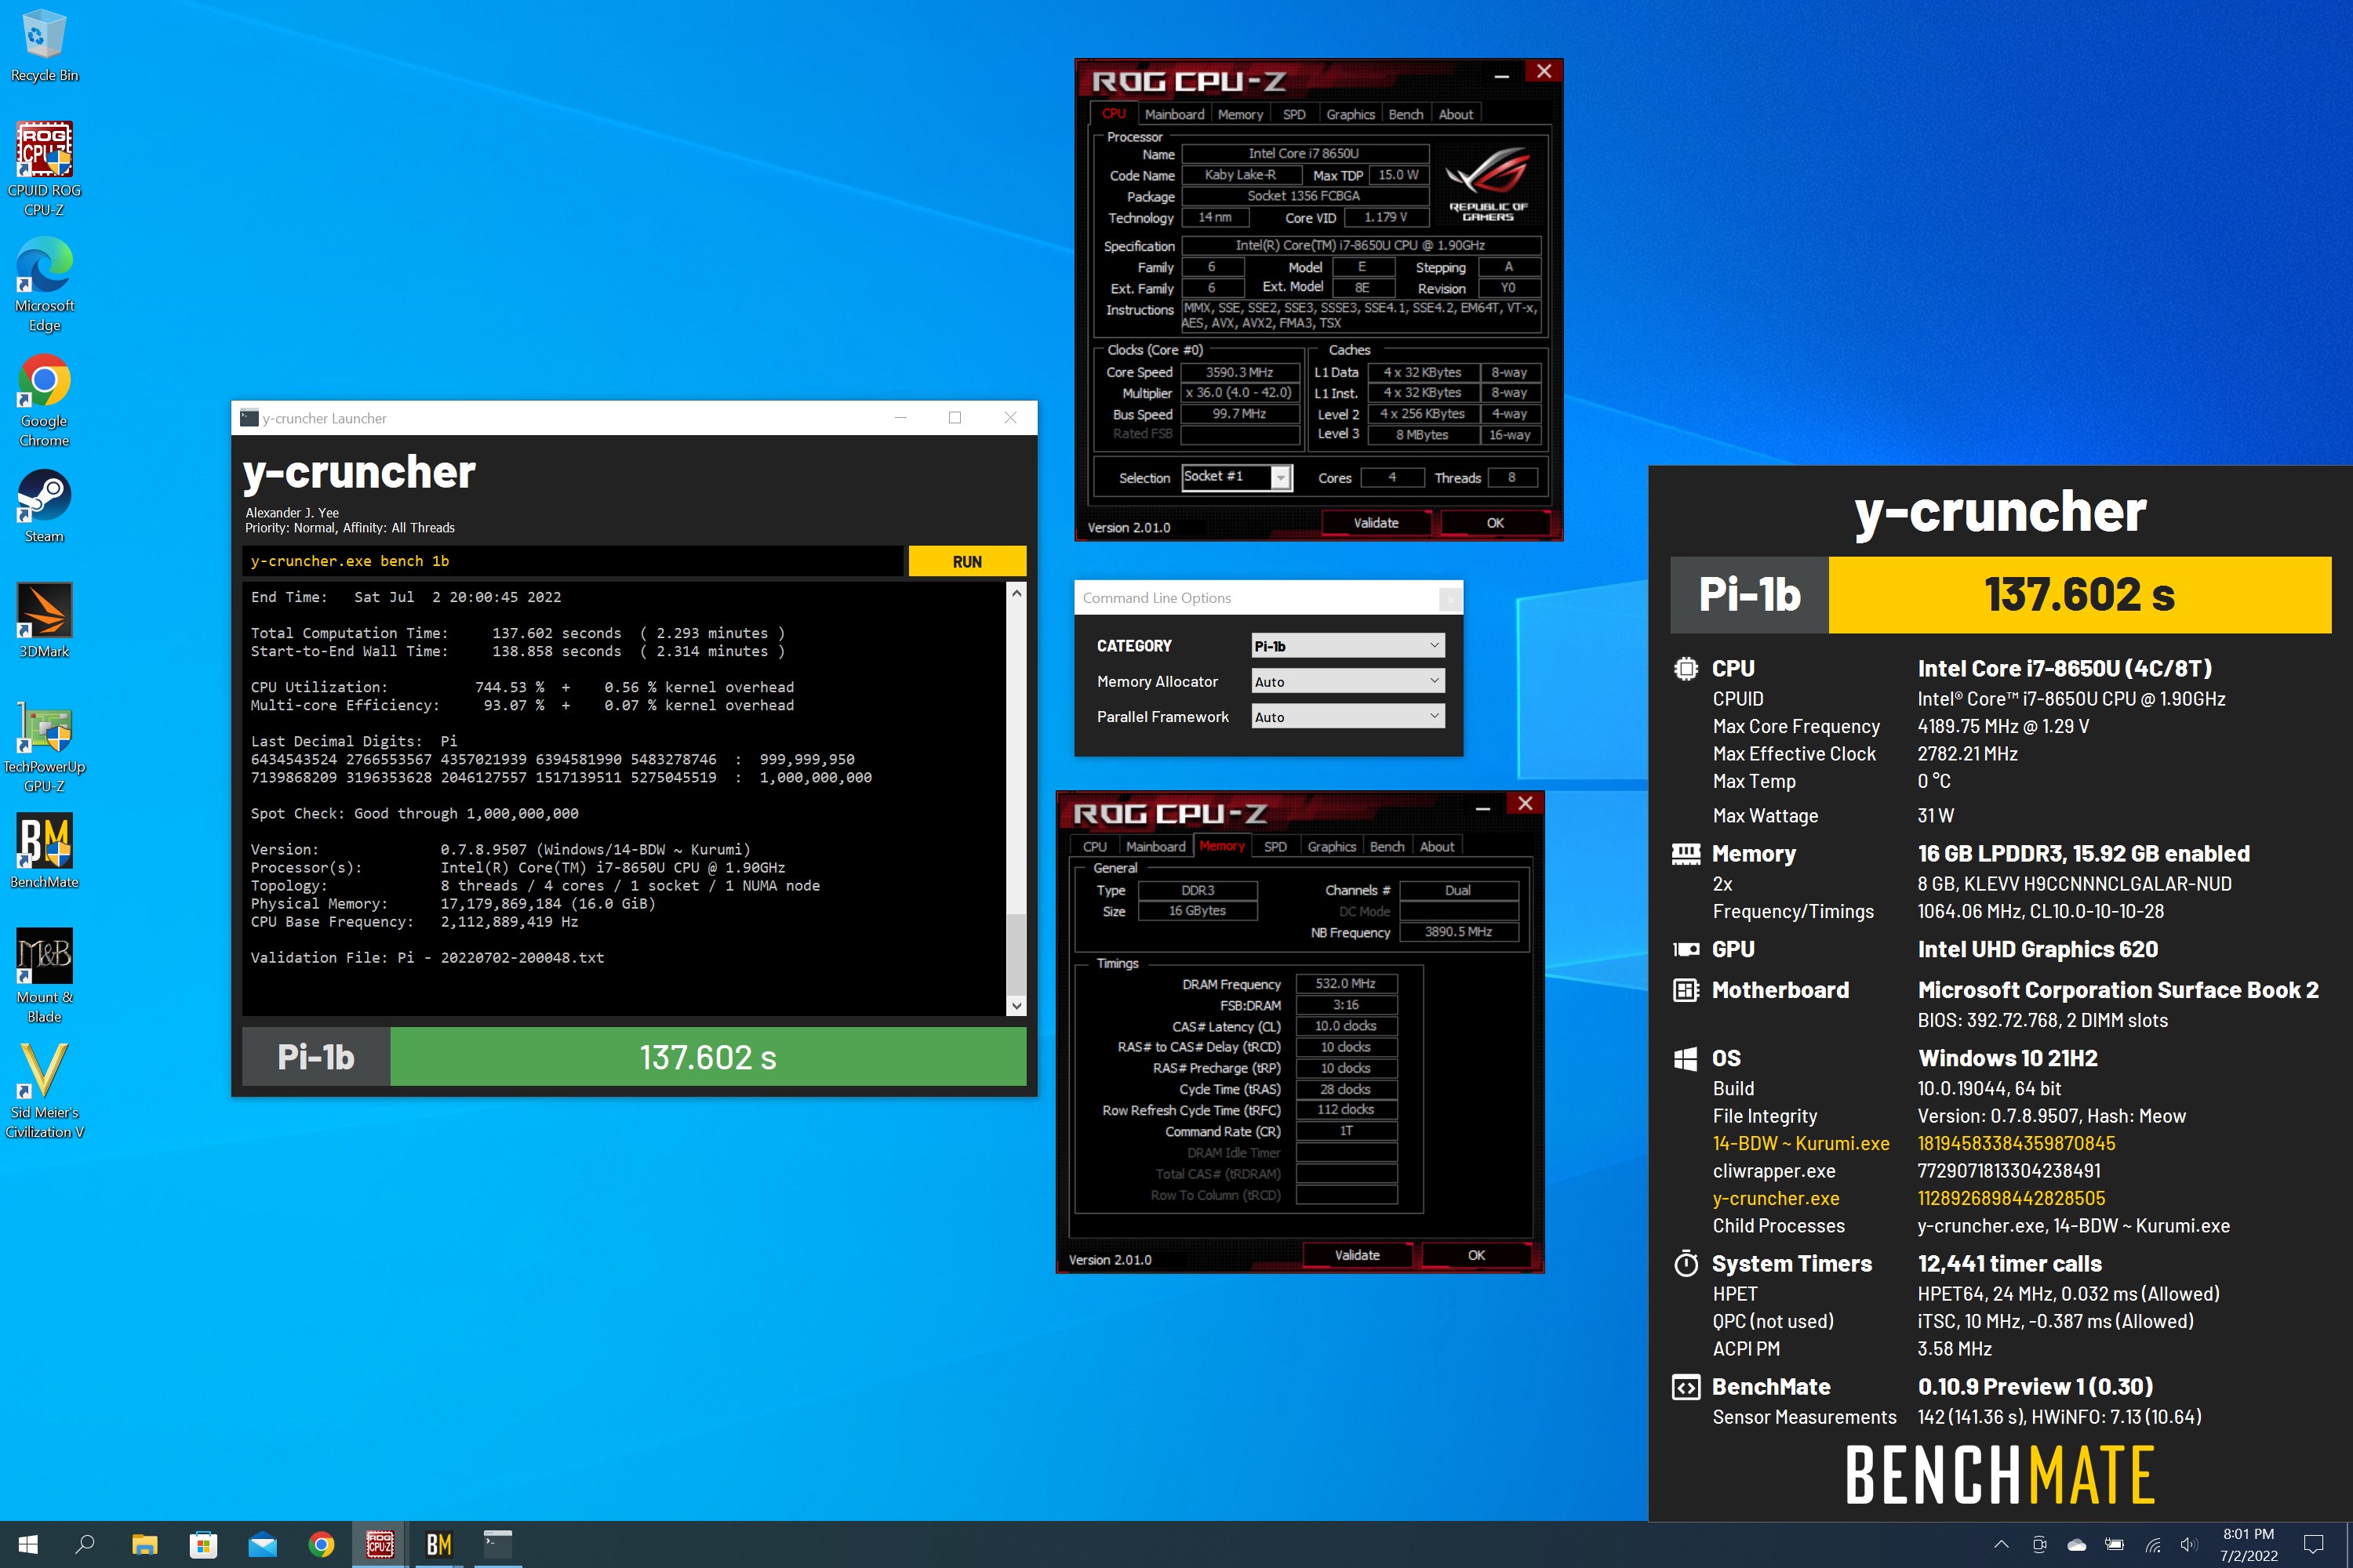Open the notification center icon

pyautogui.click(x=2313, y=1544)
